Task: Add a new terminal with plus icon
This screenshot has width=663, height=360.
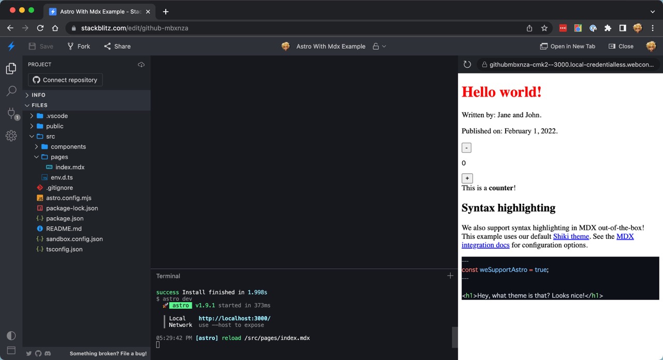Action: click(x=450, y=276)
